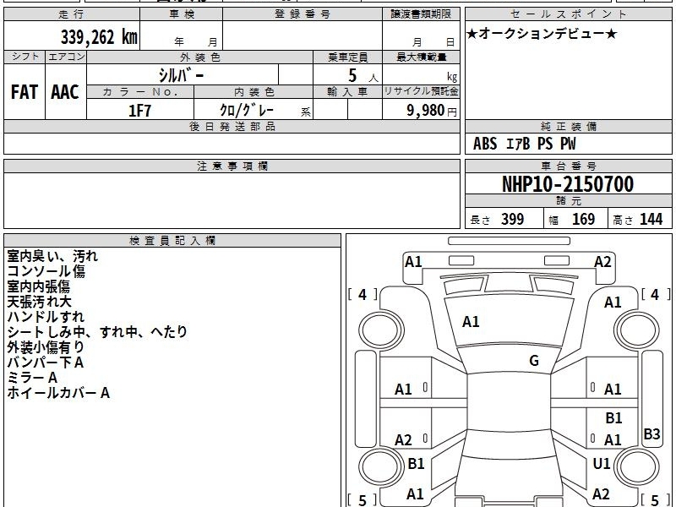
Task: Select inspector note 室内臭い、汚れ
Action: (52, 256)
